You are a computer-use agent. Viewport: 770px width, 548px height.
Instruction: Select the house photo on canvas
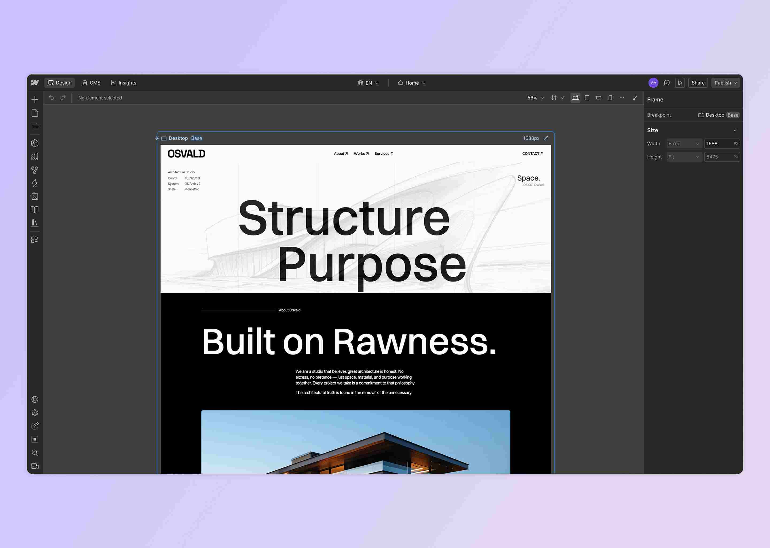click(356, 442)
